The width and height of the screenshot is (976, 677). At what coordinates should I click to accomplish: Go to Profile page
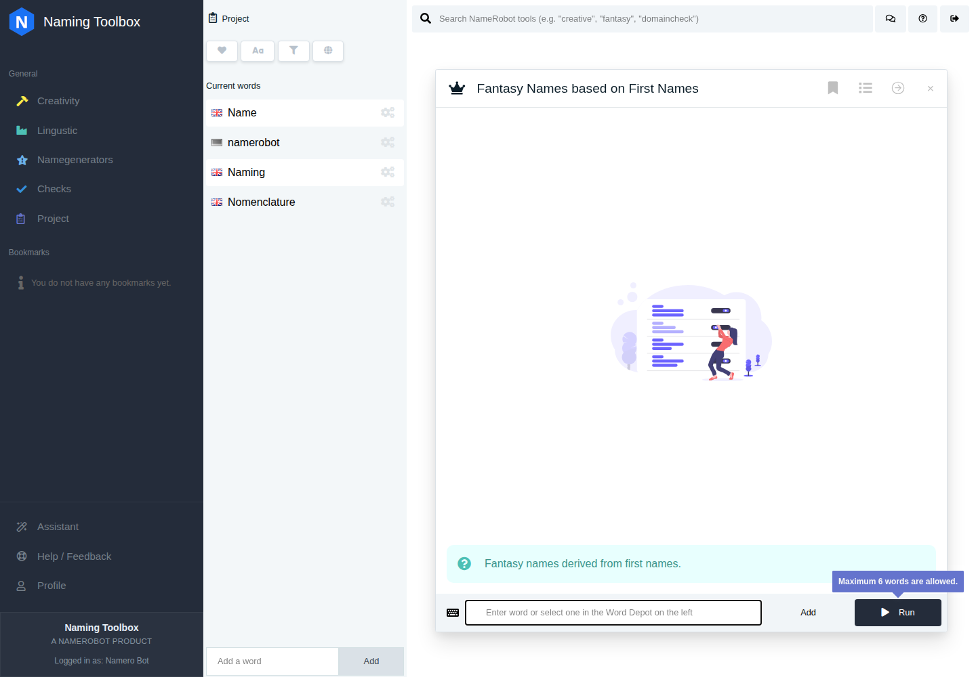coord(52,586)
